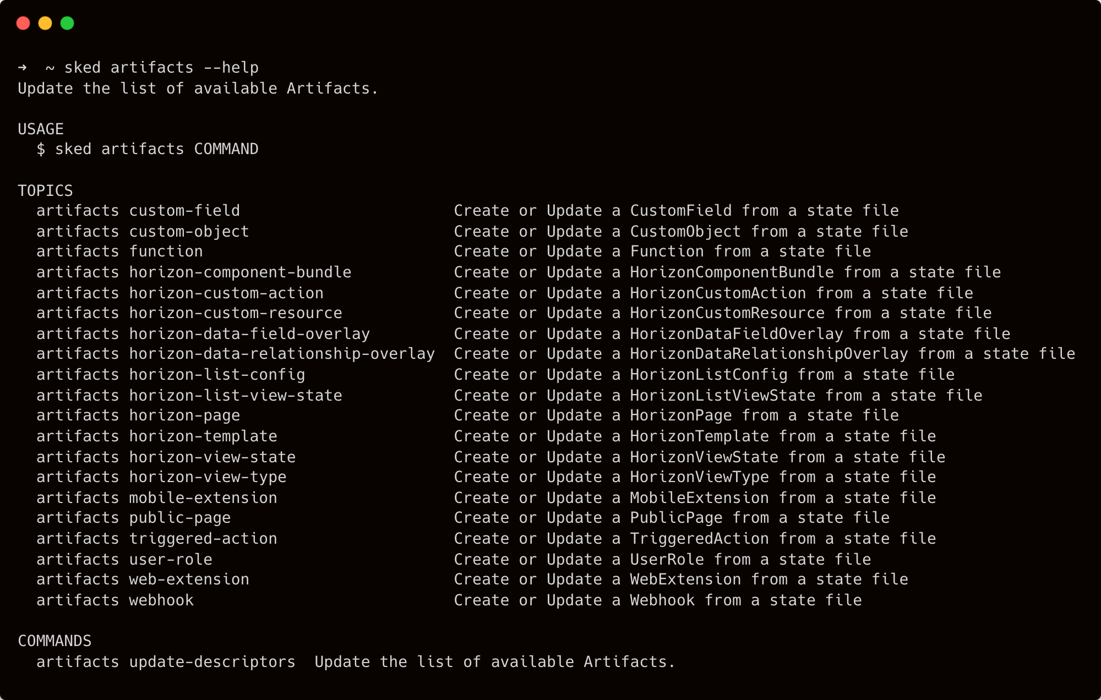
Task: Click the 'artifacts update-descriptors' command under COMMANDS
Action: (165, 662)
